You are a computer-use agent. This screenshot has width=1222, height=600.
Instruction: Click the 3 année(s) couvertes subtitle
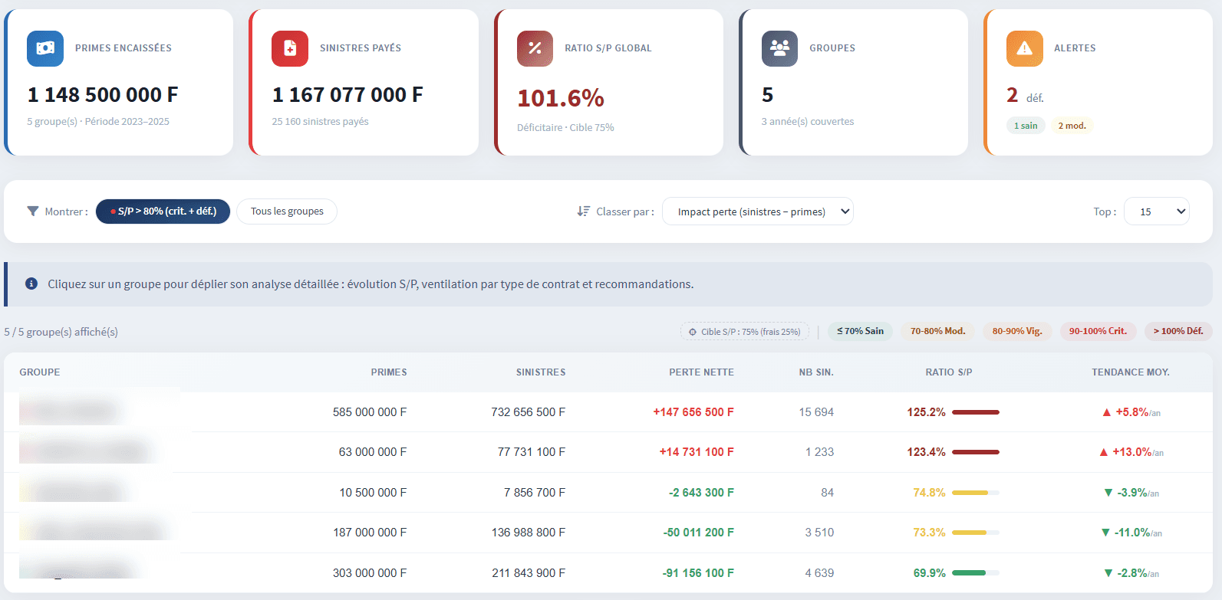[x=808, y=122]
